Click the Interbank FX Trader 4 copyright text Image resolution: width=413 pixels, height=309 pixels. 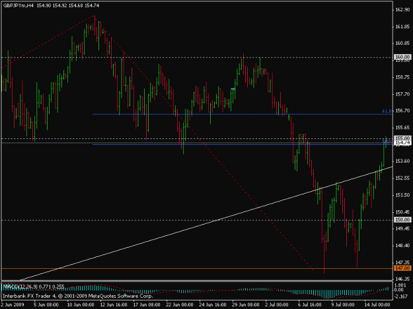tap(78, 296)
